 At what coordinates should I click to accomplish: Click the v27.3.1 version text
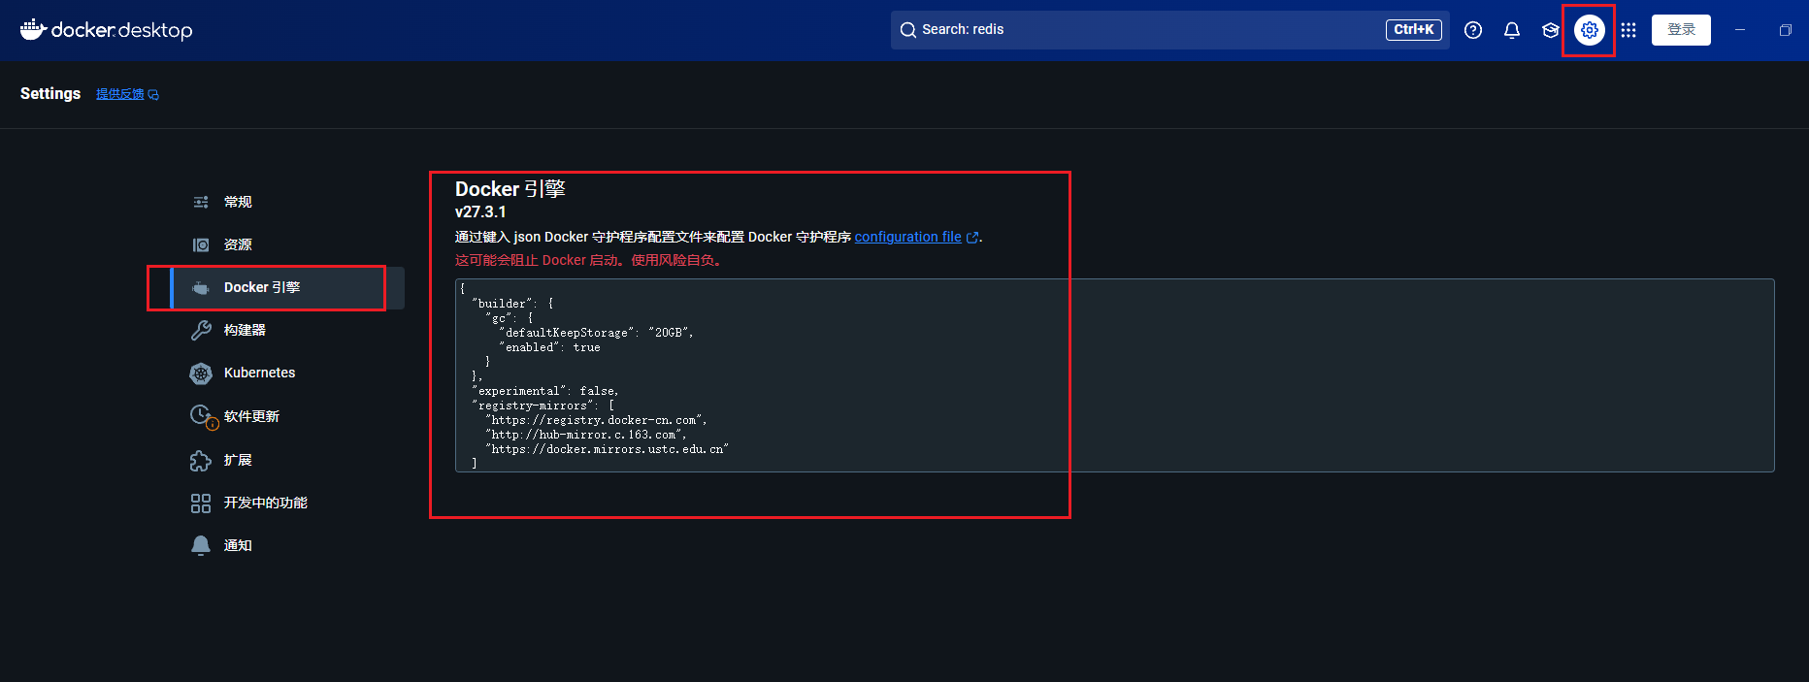480,211
